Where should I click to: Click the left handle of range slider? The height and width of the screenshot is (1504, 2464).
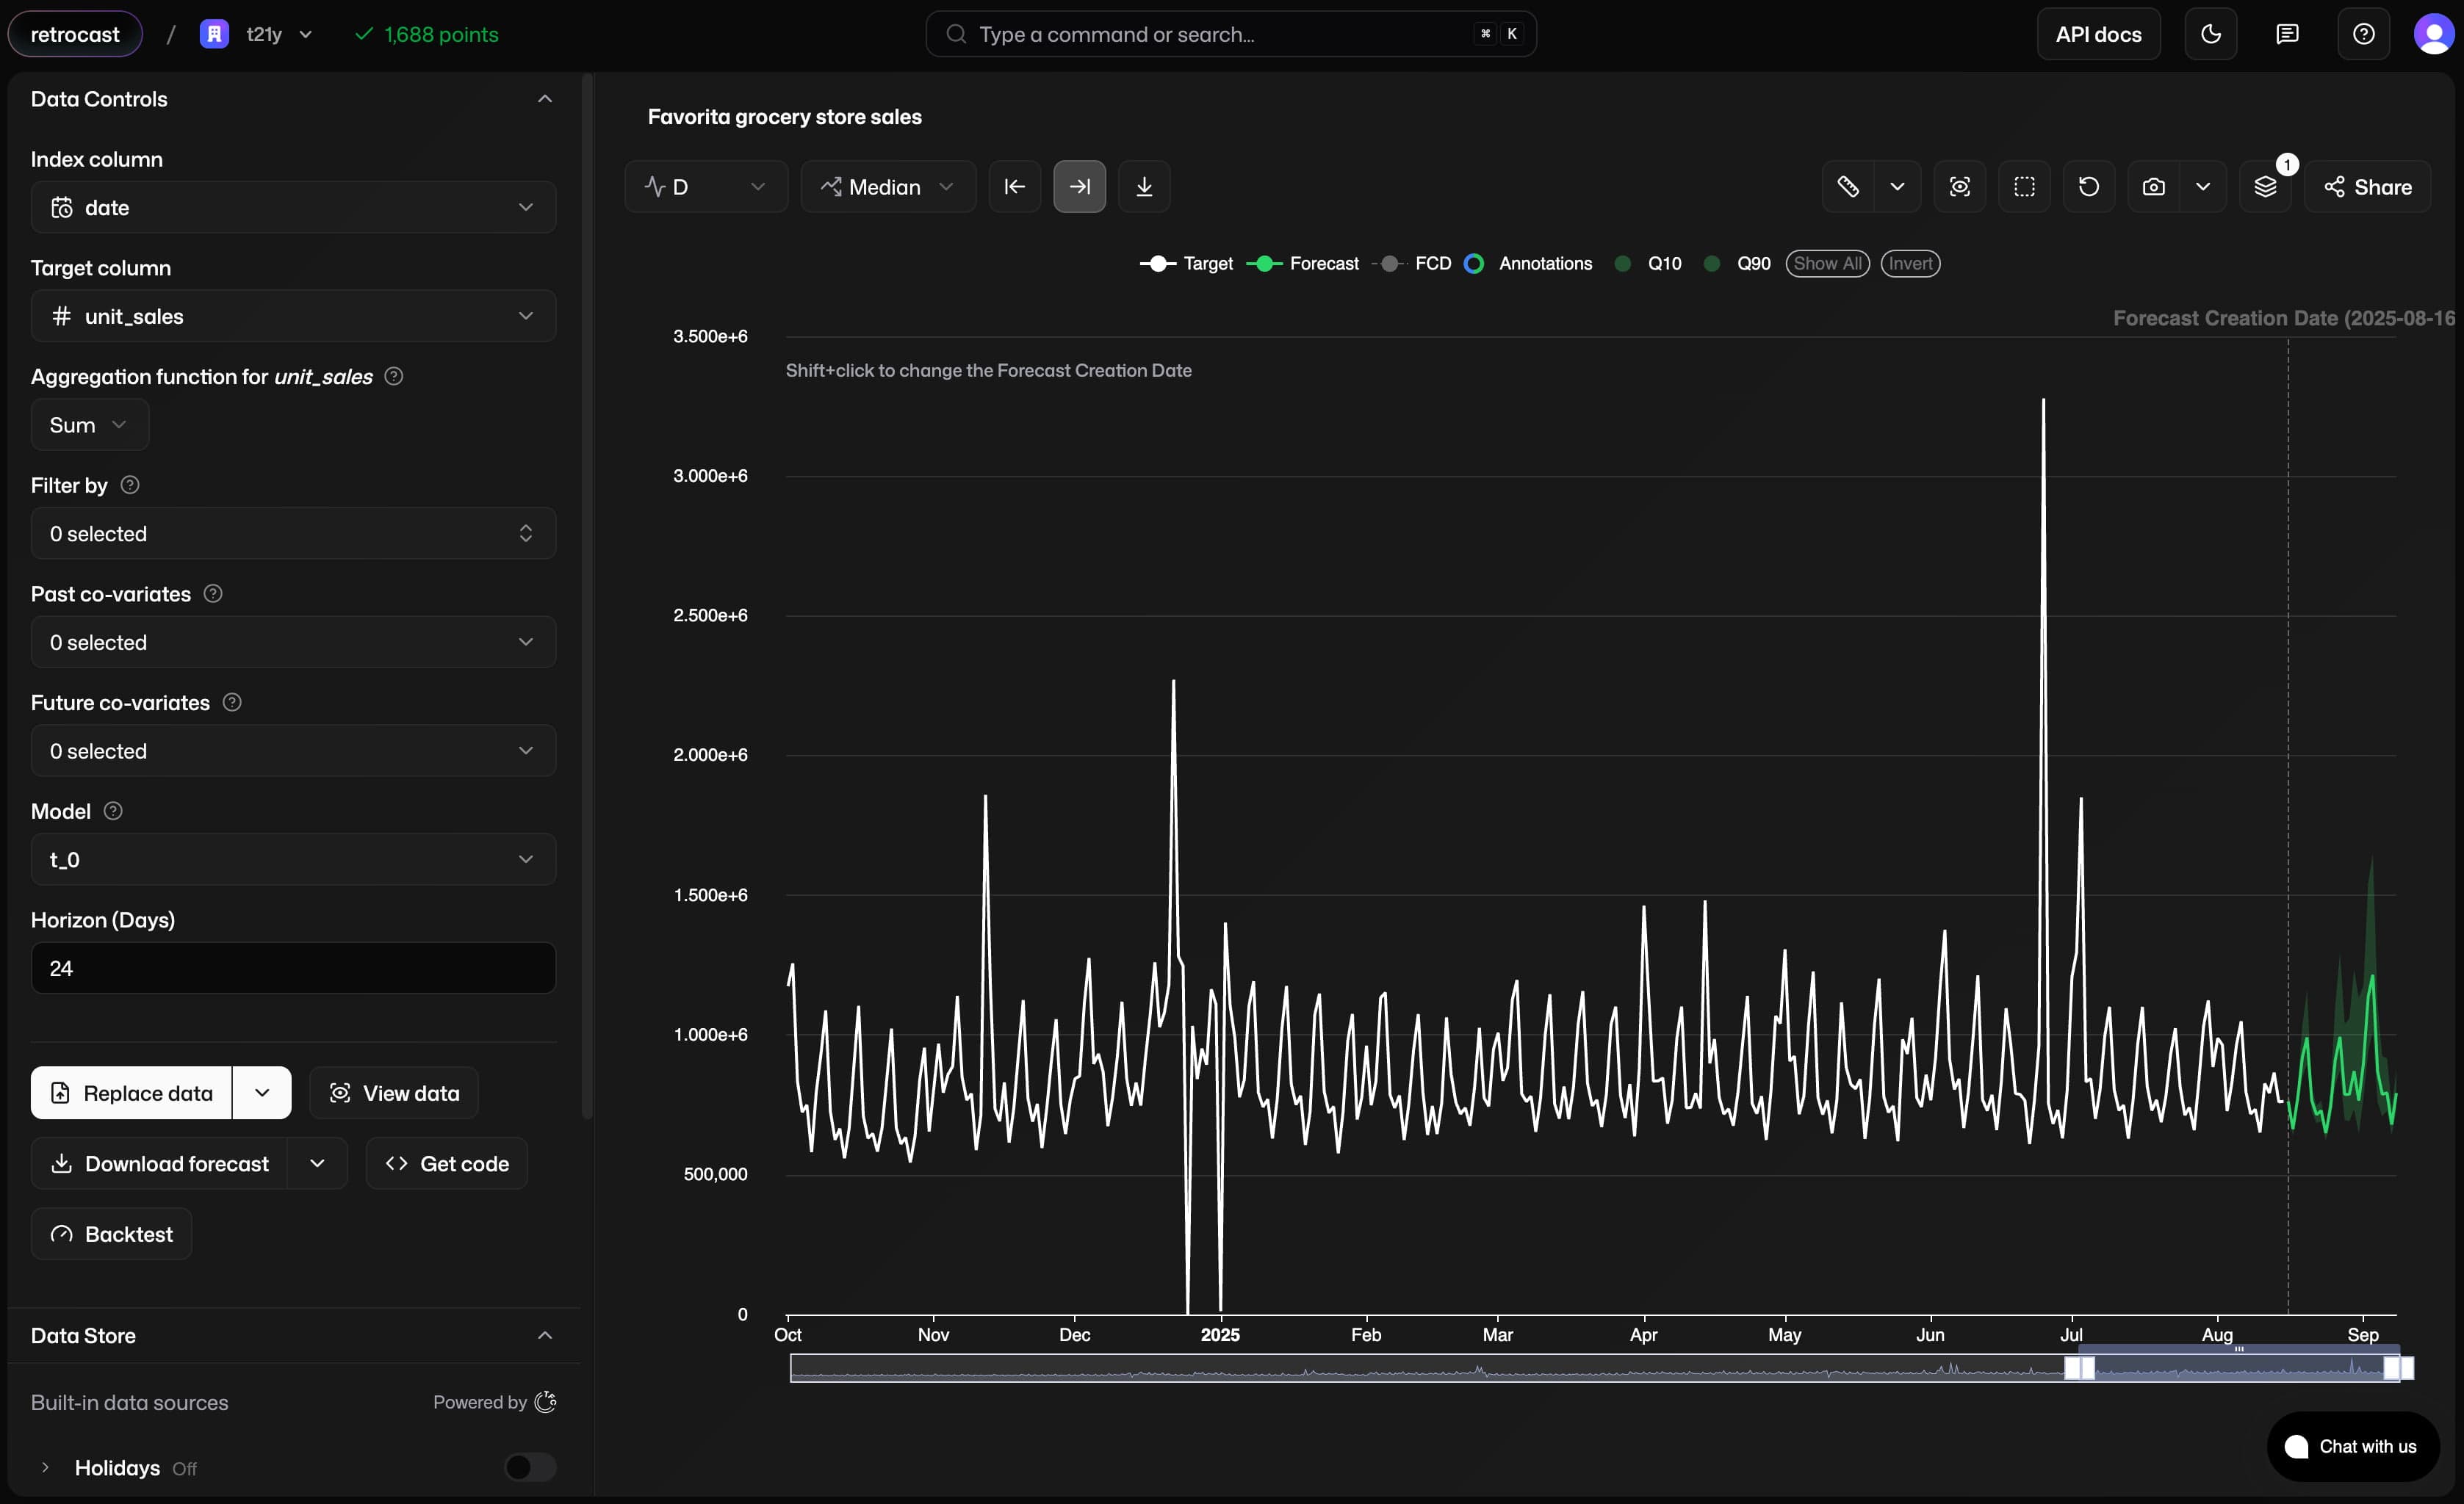(x=2080, y=1368)
